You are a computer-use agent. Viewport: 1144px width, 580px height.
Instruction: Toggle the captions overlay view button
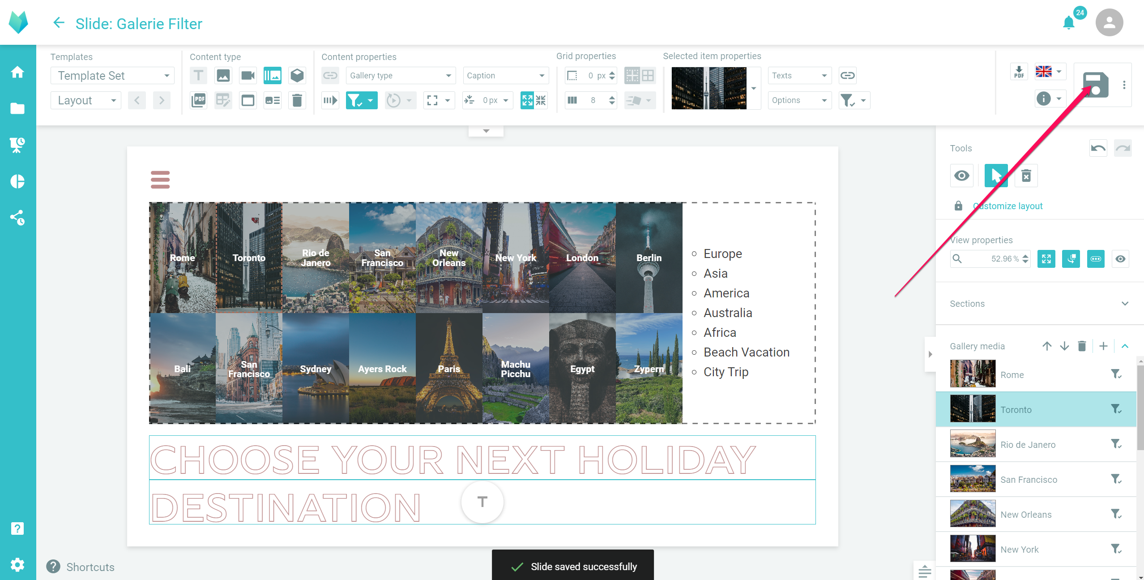(x=1096, y=259)
